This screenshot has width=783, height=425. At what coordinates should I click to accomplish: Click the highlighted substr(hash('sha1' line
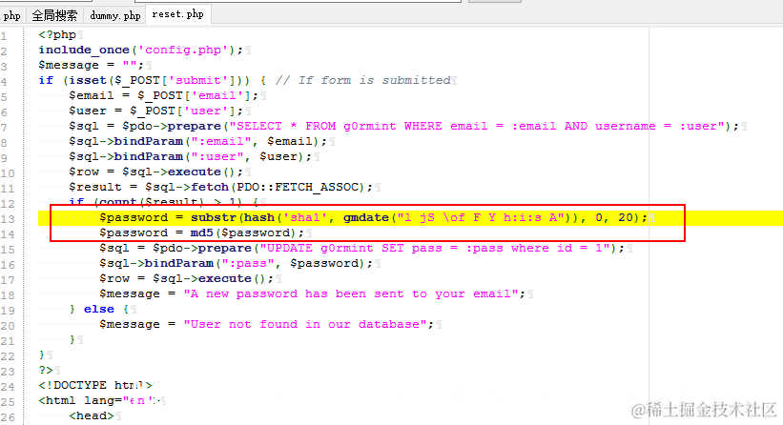[x=374, y=217]
